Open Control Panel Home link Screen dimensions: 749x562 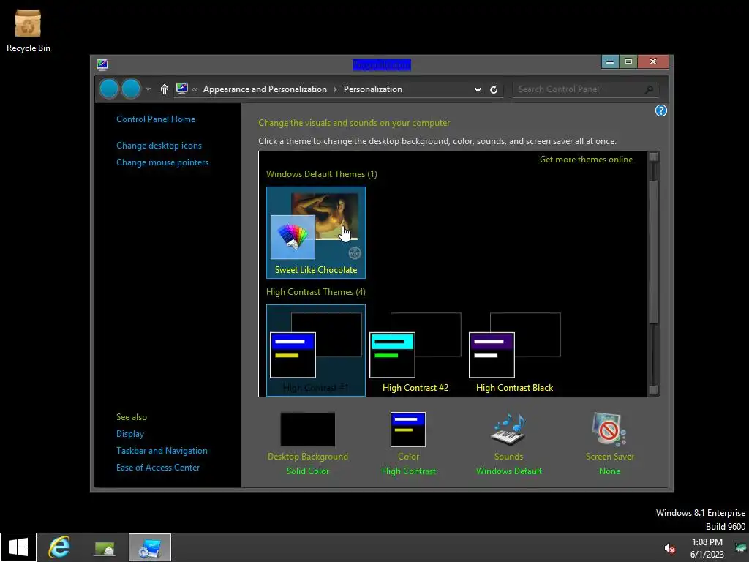pos(156,119)
